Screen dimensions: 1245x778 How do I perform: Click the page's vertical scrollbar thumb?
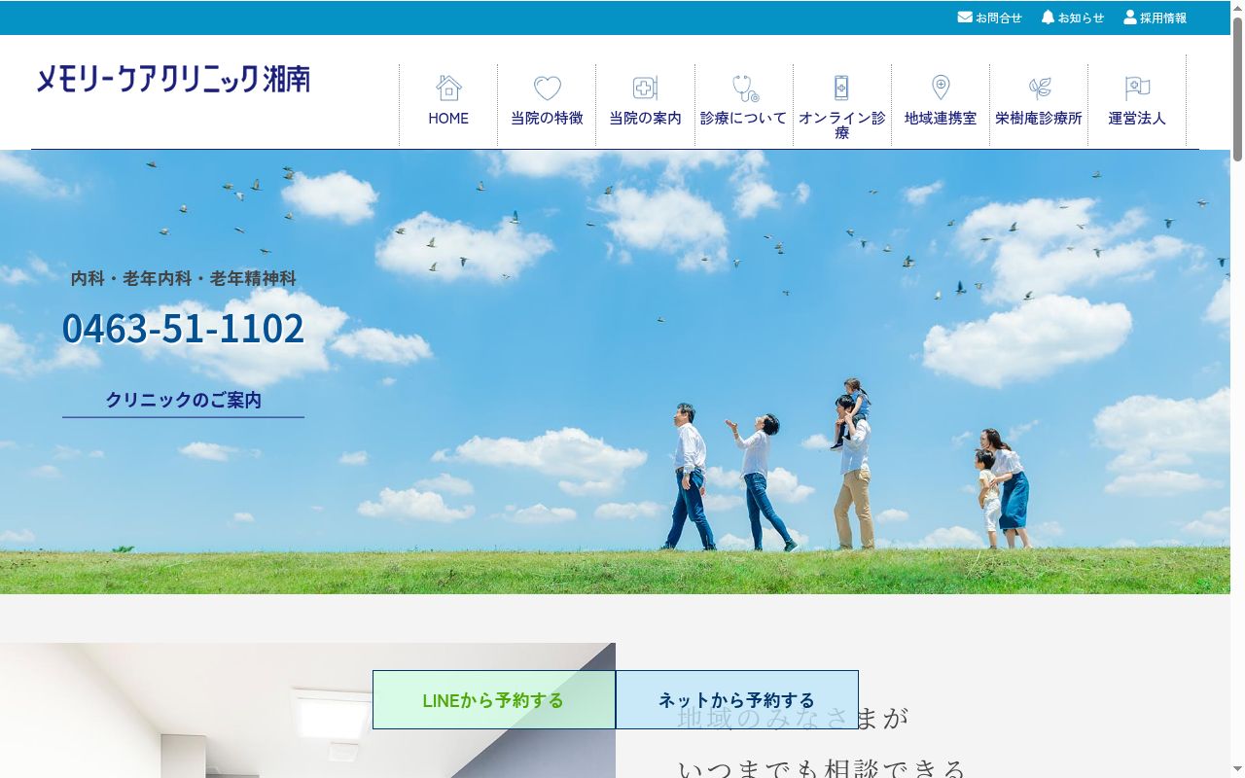click(1237, 88)
